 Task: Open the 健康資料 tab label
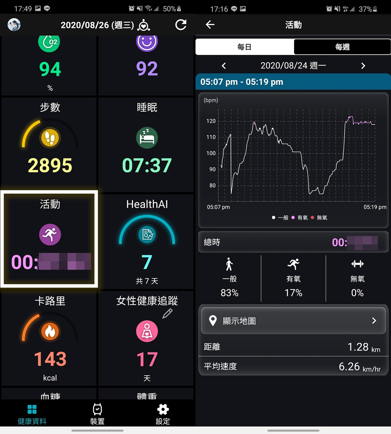(32, 422)
